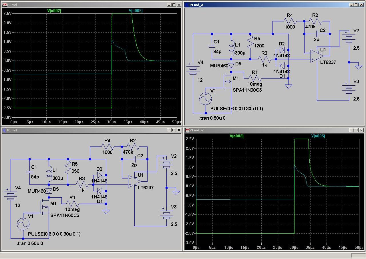The height and width of the screenshot is (259, 366).
Task: Close the bottom-right PI md_a waveform window
Action: pyautogui.click(x=361, y=130)
